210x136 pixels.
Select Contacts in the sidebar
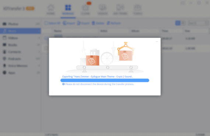coord(21,52)
